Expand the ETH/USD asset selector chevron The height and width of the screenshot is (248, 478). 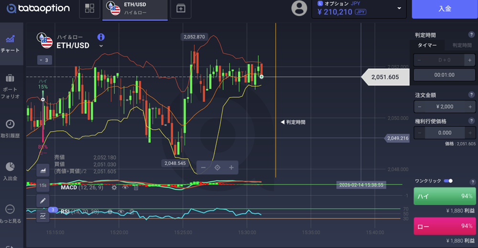pos(101,46)
